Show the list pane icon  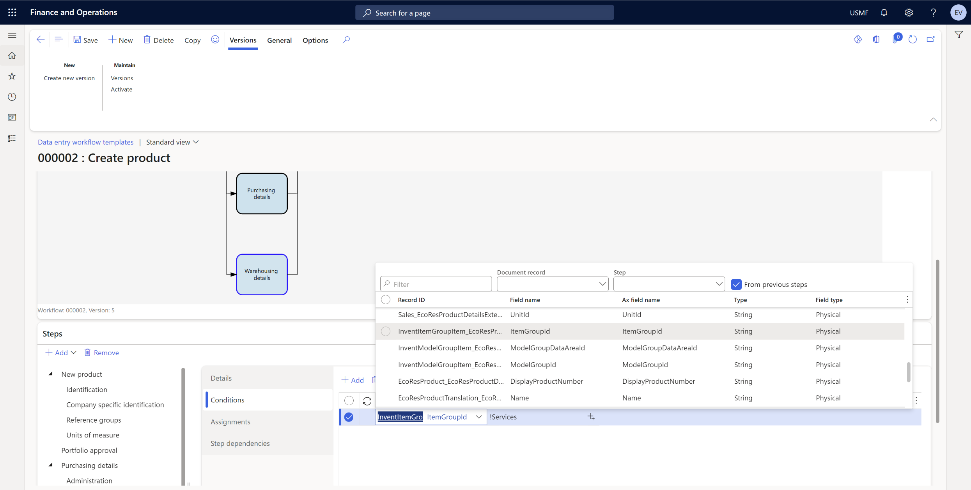pyautogui.click(x=58, y=40)
